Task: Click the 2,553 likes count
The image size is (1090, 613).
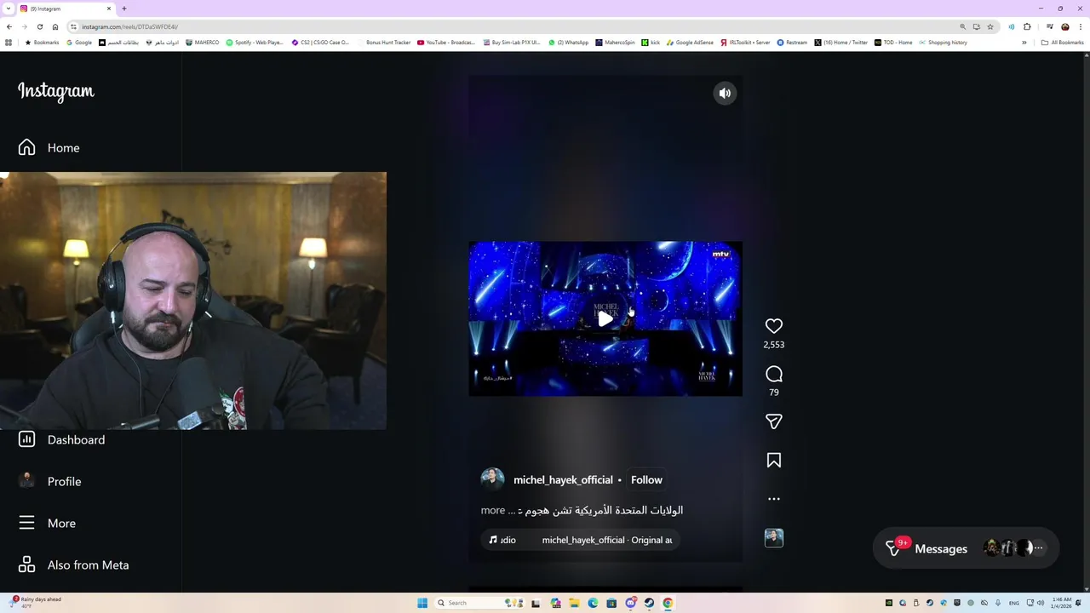Action: coord(773,345)
